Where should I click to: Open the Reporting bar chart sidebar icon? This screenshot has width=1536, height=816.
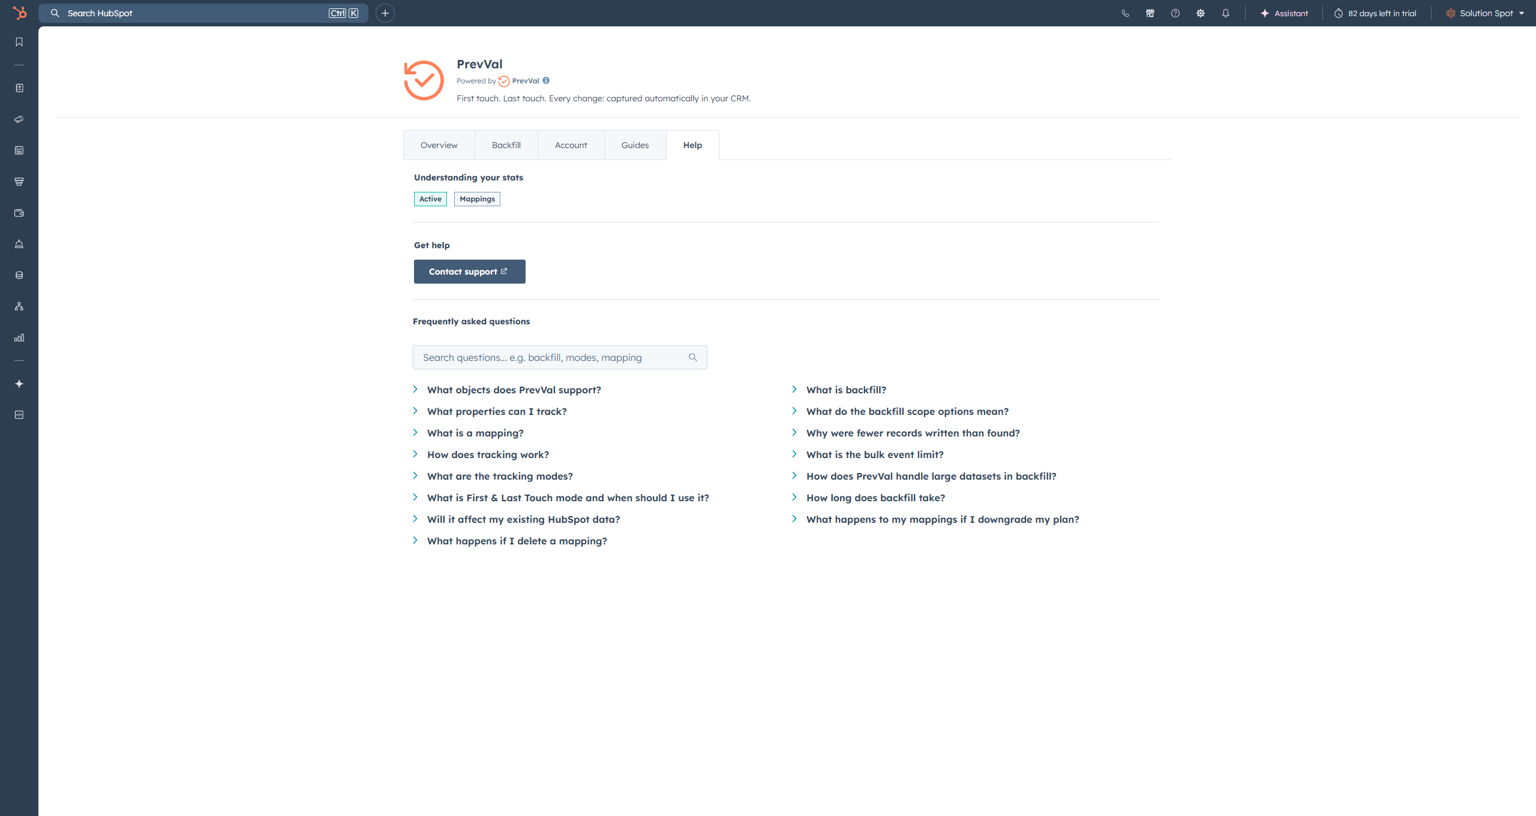click(x=19, y=338)
